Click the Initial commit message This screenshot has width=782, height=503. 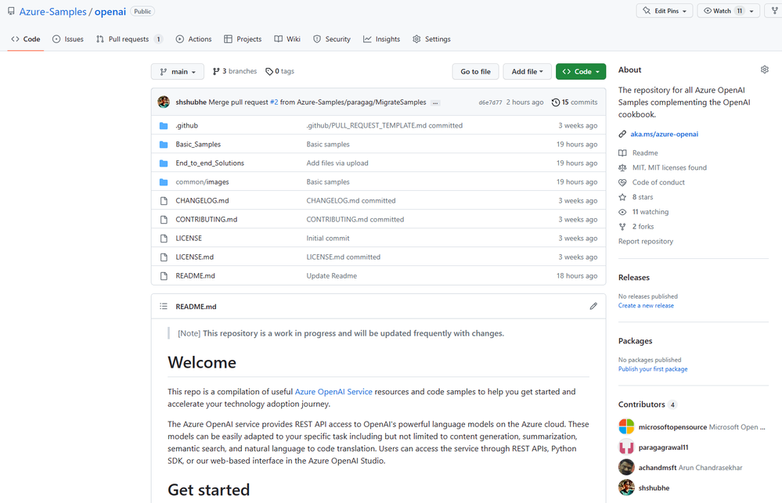(x=328, y=239)
